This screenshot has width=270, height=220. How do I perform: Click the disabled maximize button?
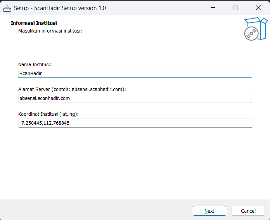[235, 8]
